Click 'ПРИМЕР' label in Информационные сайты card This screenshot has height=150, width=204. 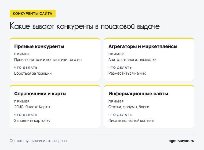(116, 101)
